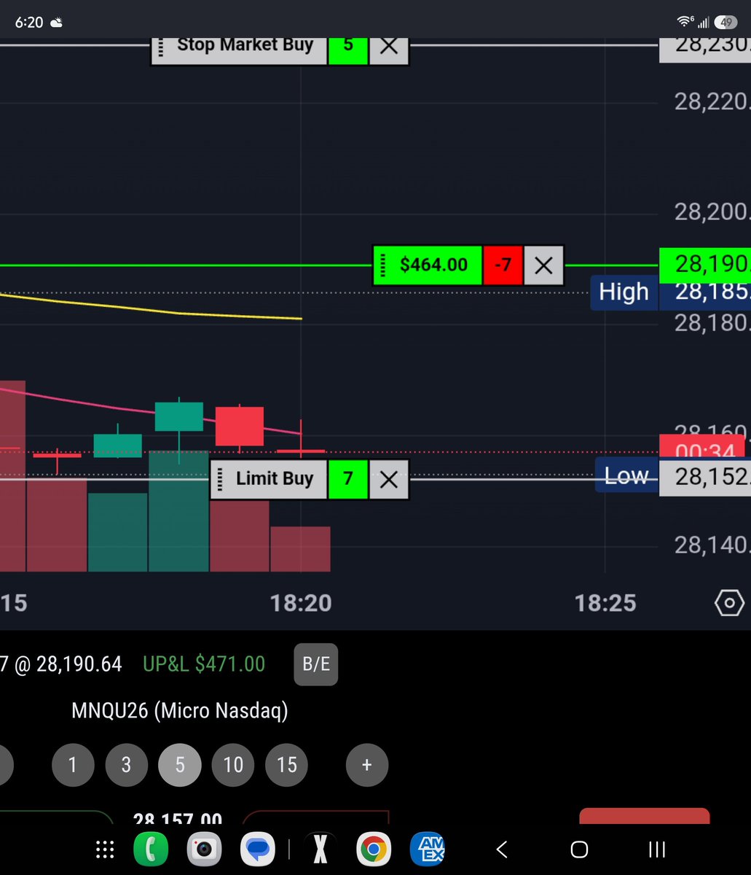Select quantity preset 10

(233, 765)
